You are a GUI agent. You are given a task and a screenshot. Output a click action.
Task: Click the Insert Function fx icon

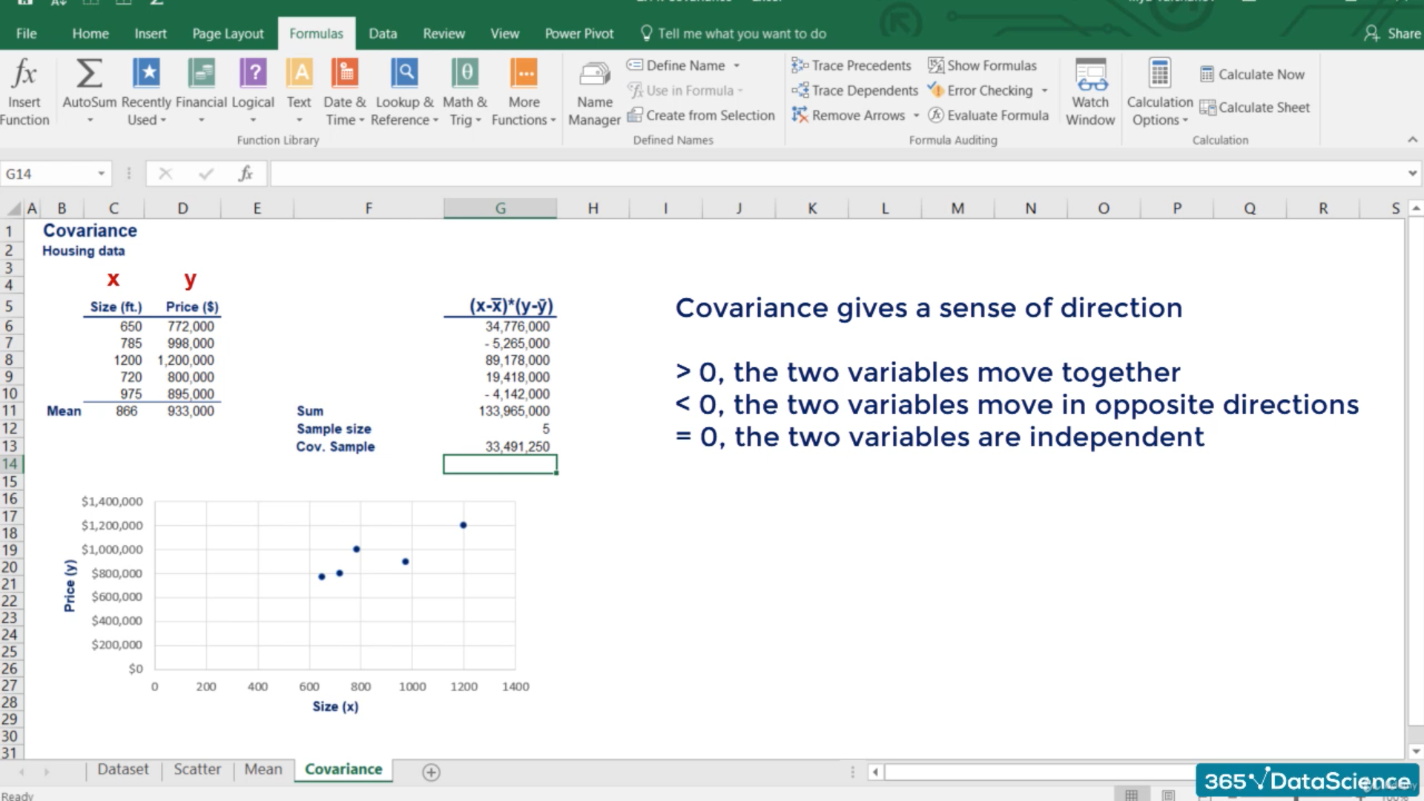[x=24, y=74]
